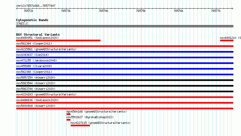Select the red bar under nsv4224183
The image size is (241, 136).
coord(125,97)
